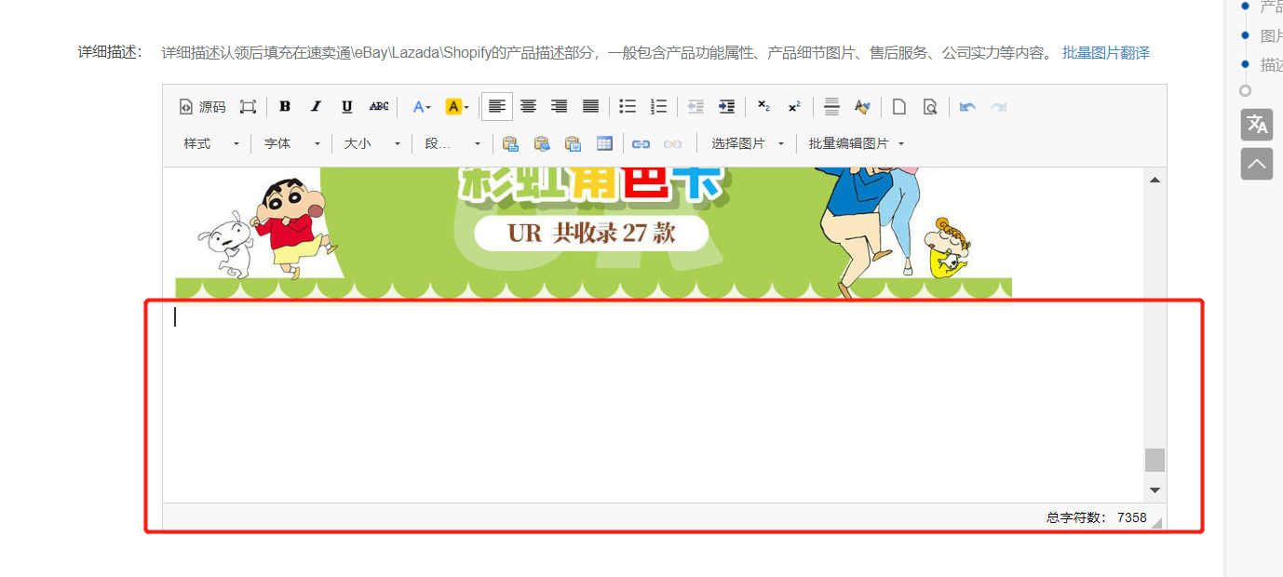
Task: Click the paste icon
Action: pyautogui.click(x=510, y=143)
